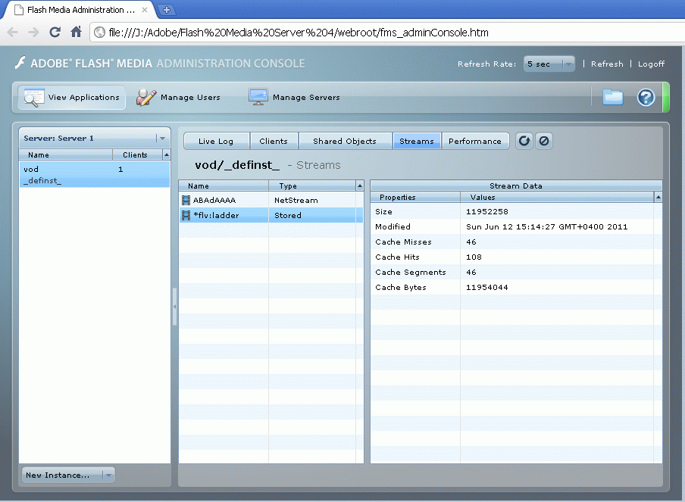Click film icon beside ABAdAAAA
The height and width of the screenshot is (502, 685).
(x=186, y=201)
